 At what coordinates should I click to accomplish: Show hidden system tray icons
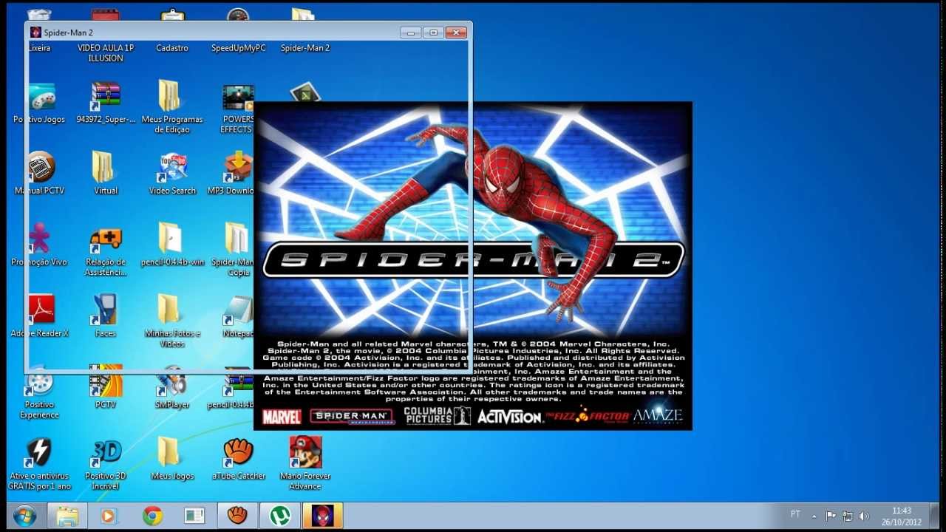tap(814, 516)
